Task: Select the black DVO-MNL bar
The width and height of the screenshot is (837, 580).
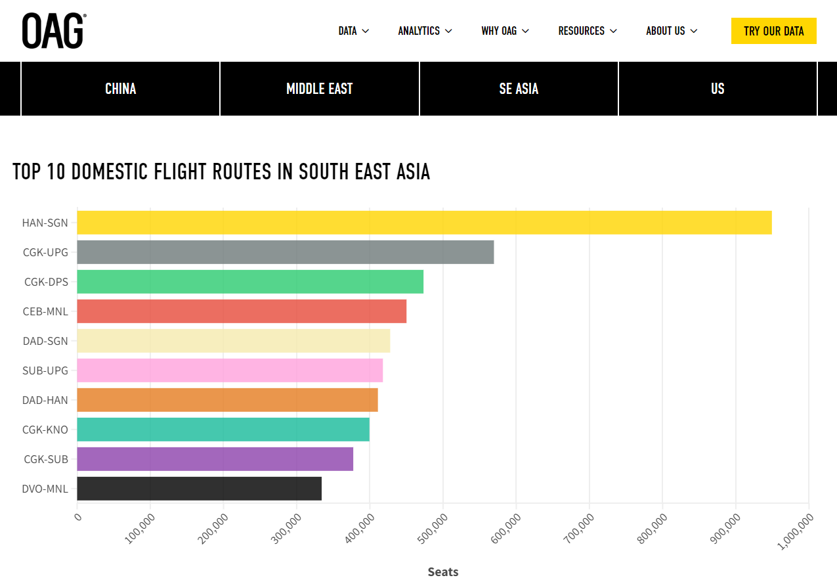Action: pos(199,489)
